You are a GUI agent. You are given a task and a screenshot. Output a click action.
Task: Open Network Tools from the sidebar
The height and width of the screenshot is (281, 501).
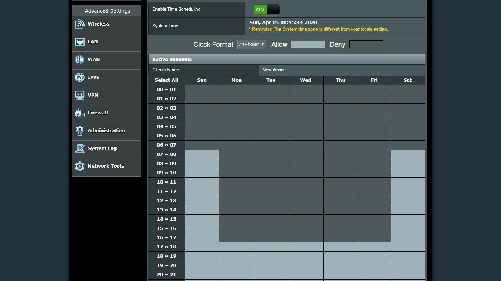(106, 167)
